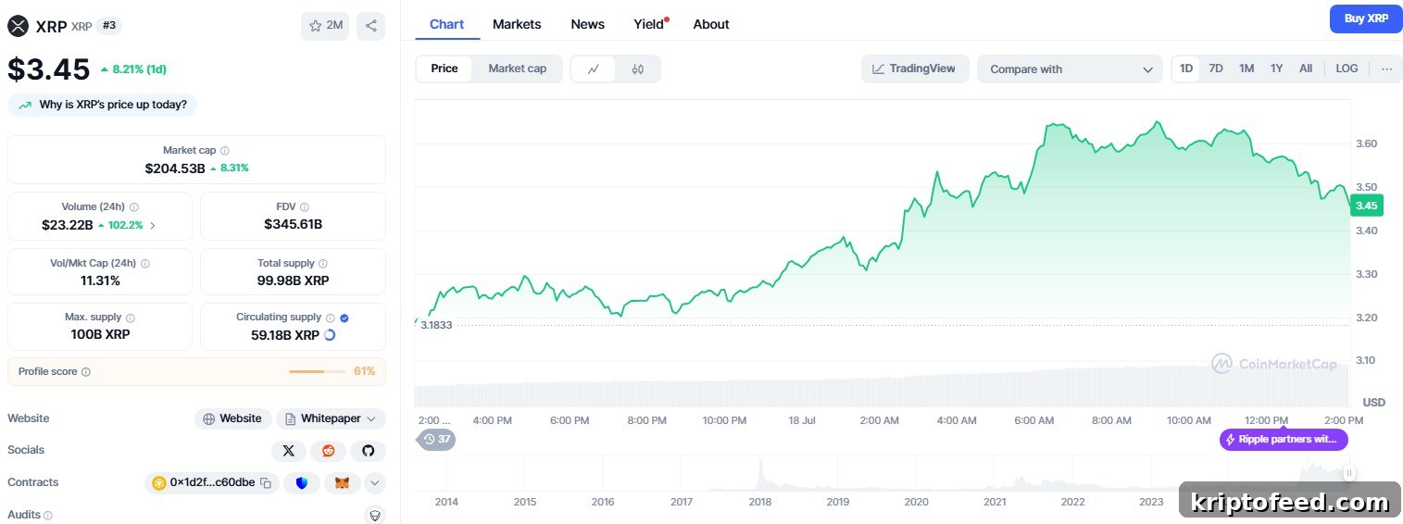Image resolution: width=1403 pixels, height=524 pixels.
Task: Open the X (Twitter) social link
Action: click(x=289, y=451)
